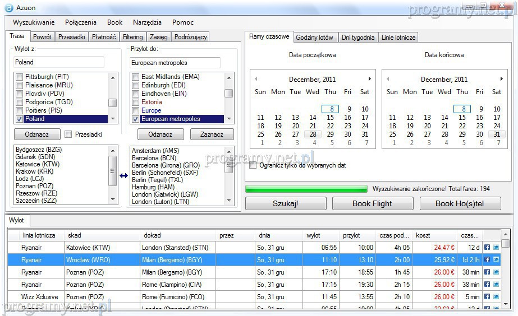Check 'Ogranicz tylko do wybranych dat' option
518x316 pixels.
[x=253, y=165]
